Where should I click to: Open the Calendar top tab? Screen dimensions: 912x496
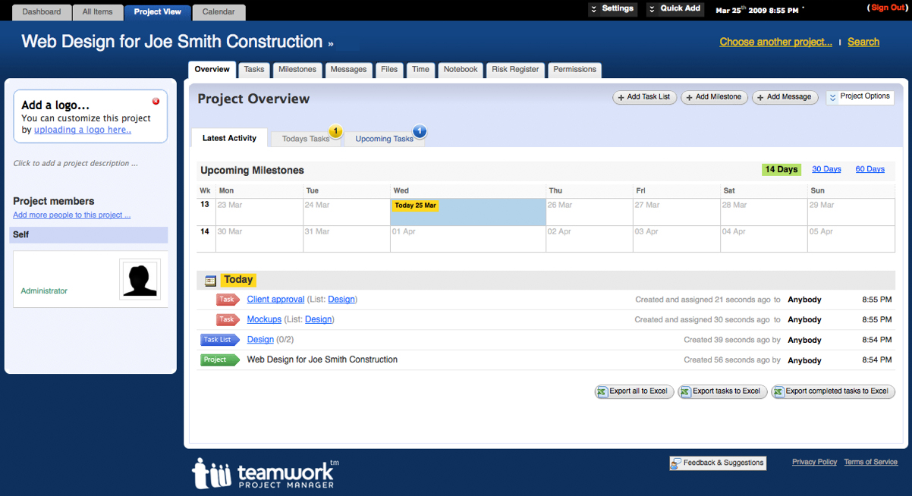(x=219, y=12)
